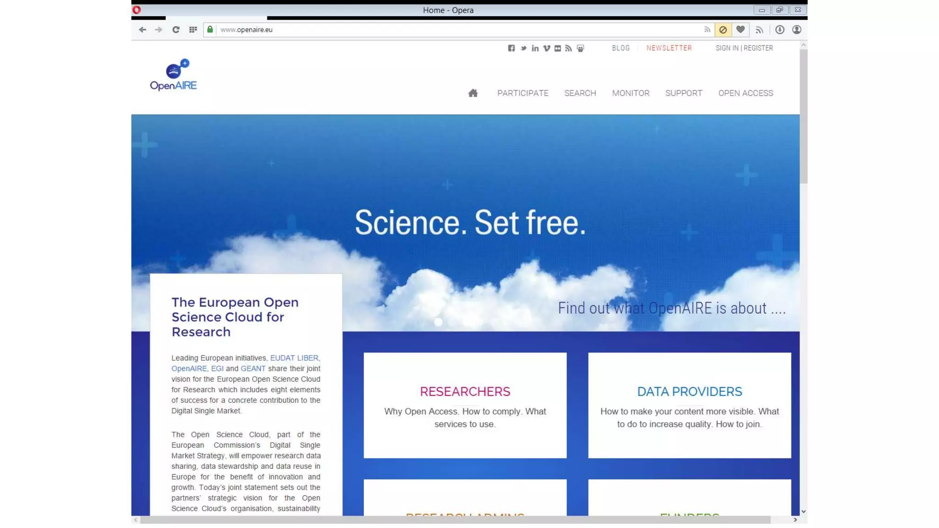
Task: Bookmark the page with the heart icon
Action: [x=740, y=30]
